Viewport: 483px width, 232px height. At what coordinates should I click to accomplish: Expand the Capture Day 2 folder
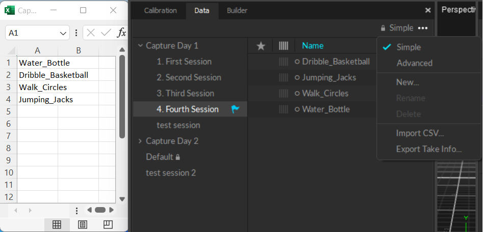coord(140,141)
